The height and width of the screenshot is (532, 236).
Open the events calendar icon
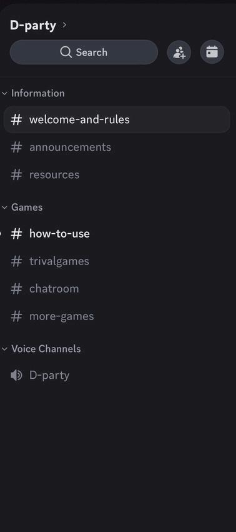(212, 53)
